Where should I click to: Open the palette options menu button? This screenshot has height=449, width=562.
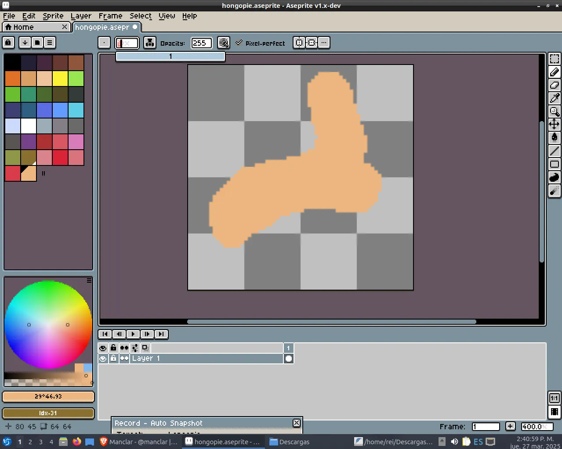50,43
